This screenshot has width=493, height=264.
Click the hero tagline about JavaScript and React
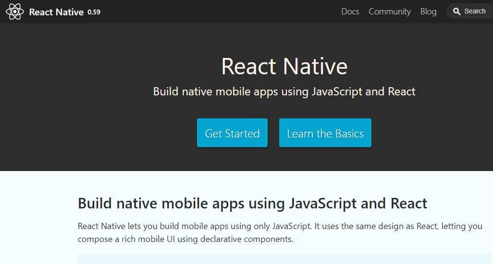point(284,92)
